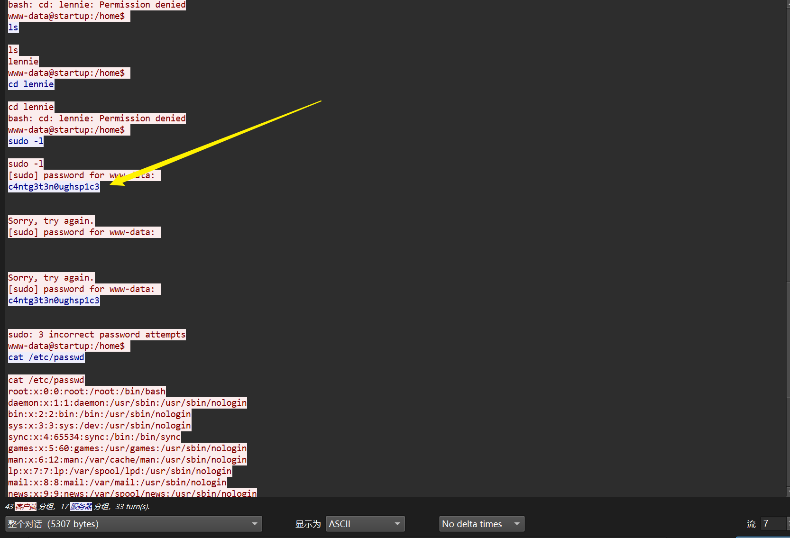The width and height of the screenshot is (790, 538).
Task: Select the standalone 'lennie' directory listing line
Action: click(23, 62)
